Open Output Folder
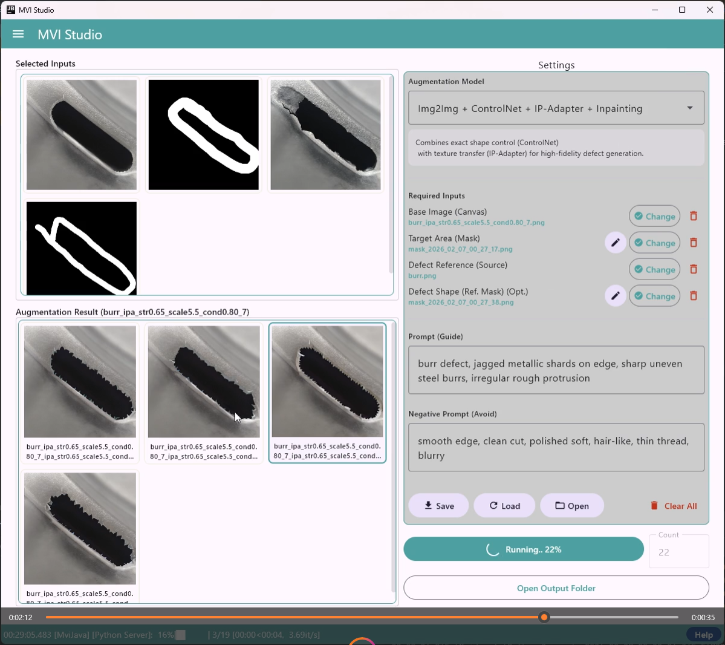 [556, 588]
